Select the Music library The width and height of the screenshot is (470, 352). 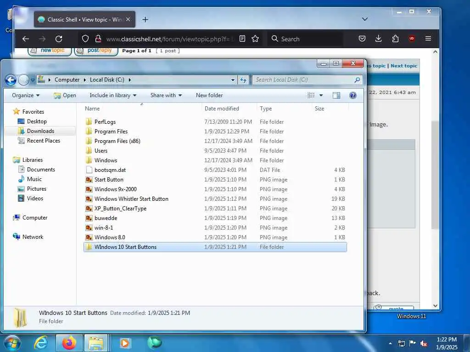click(34, 179)
